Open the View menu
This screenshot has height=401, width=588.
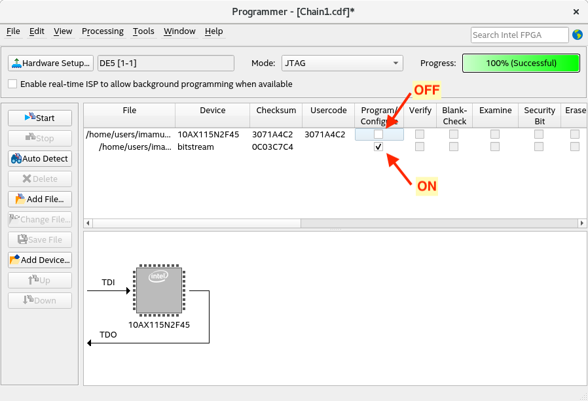(x=63, y=31)
